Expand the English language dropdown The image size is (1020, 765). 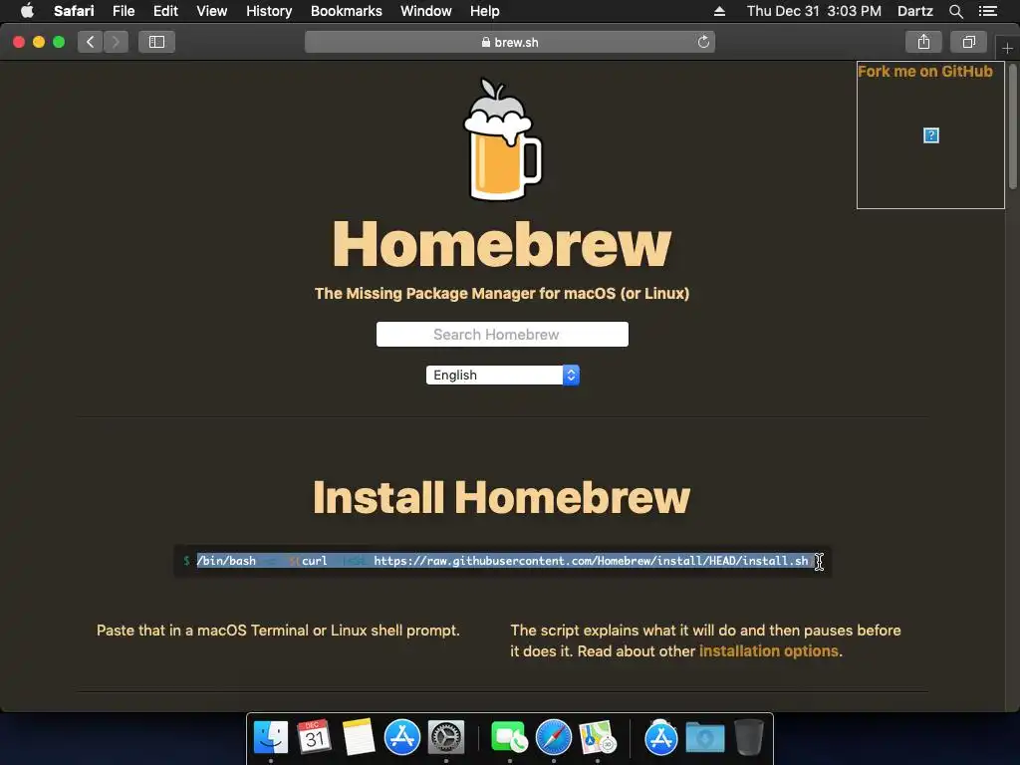coord(503,376)
